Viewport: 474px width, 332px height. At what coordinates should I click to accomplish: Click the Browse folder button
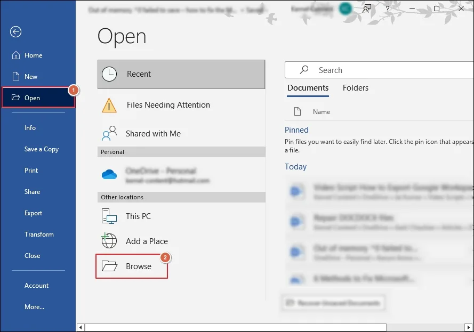[x=132, y=266]
